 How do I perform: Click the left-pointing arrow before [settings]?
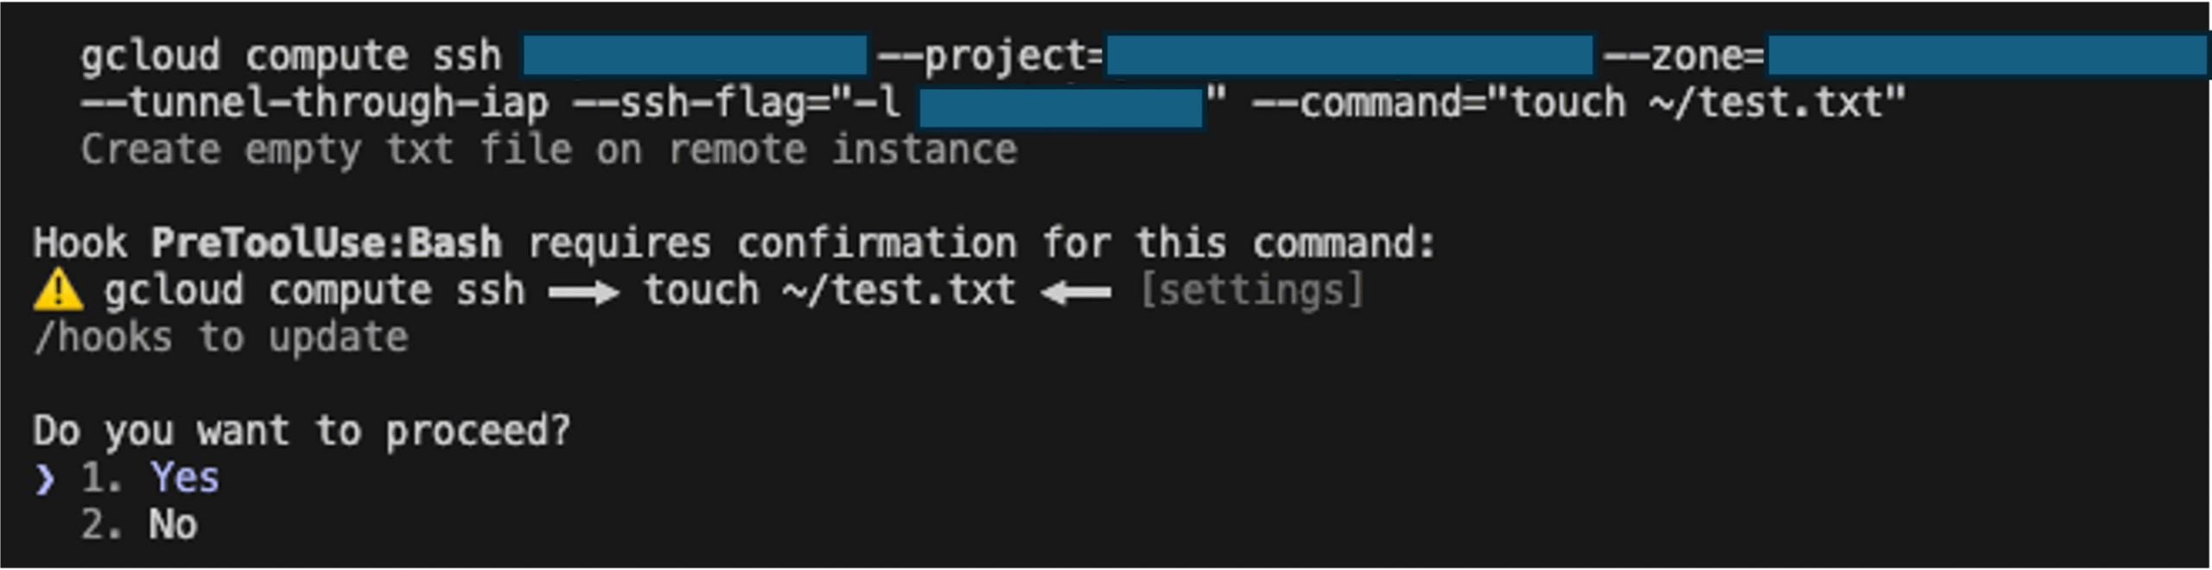(1076, 292)
